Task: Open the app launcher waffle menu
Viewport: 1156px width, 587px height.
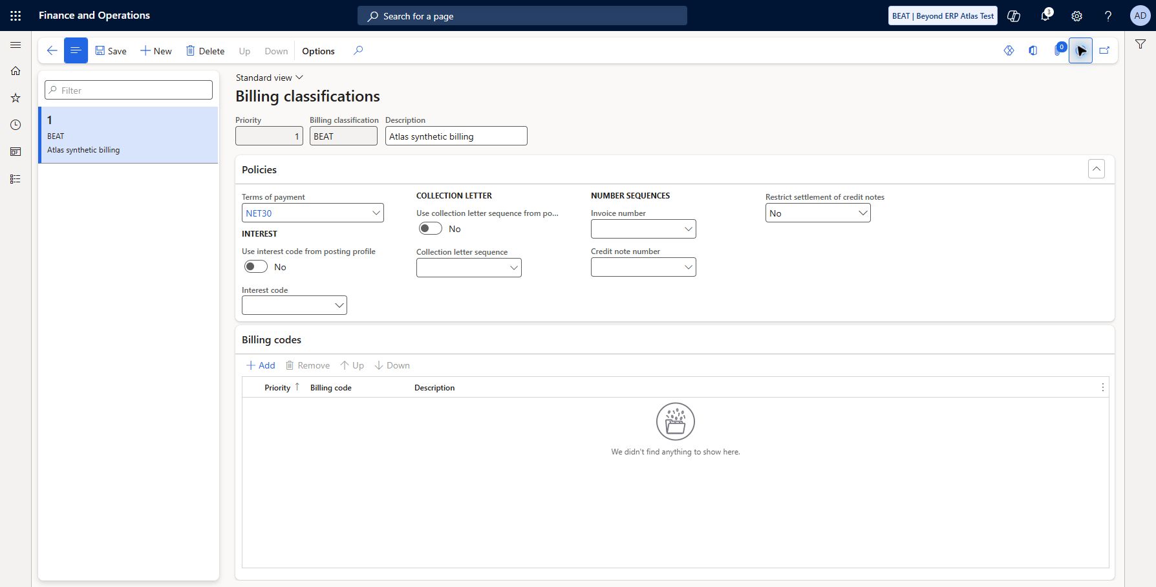Action: click(x=16, y=16)
